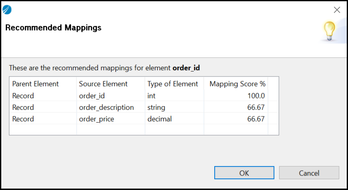Screen dimensions: 348x190
Task: Click the application logo icon in title bar
Action: [7, 10]
